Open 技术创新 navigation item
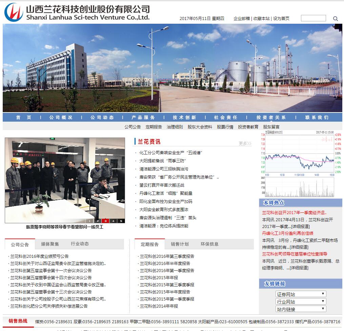This screenshot has height=331, width=344. tap(184, 117)
